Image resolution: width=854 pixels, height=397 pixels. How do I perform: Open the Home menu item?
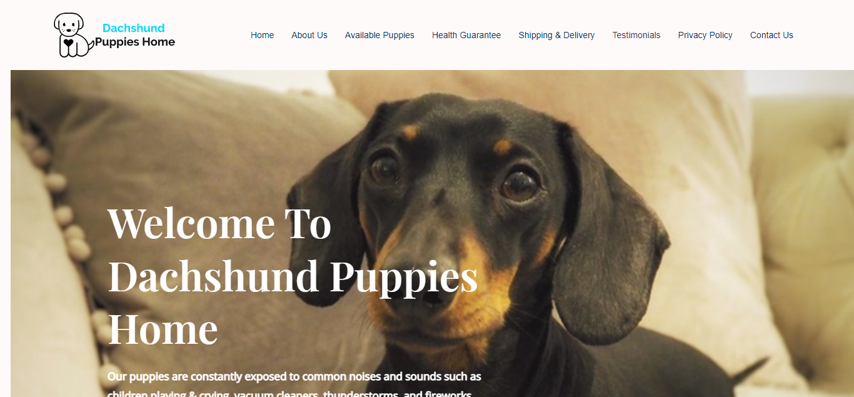pyautogui.click(x=263, y=35)
